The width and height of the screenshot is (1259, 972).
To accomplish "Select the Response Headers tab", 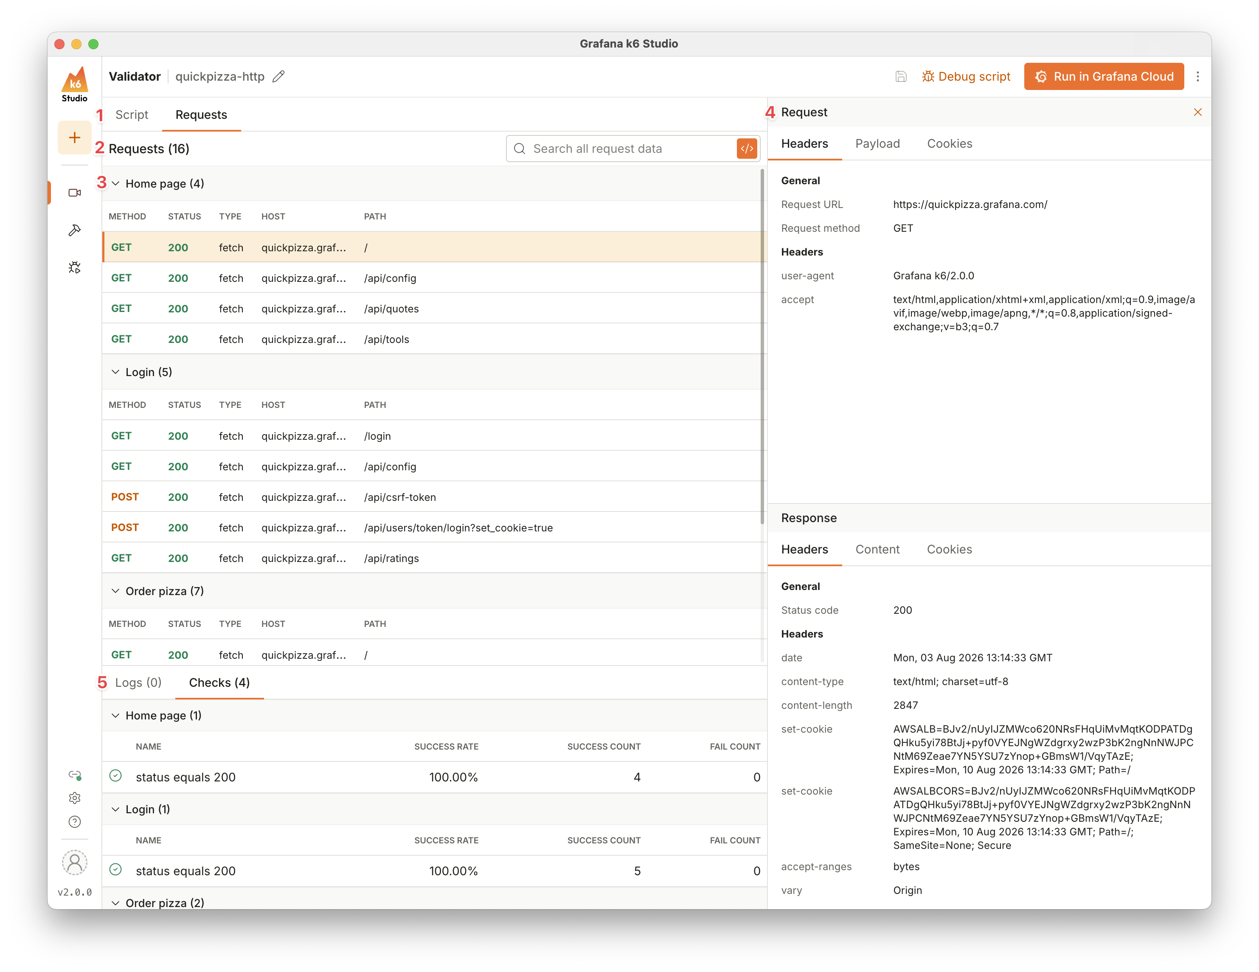I will (804, 549).
